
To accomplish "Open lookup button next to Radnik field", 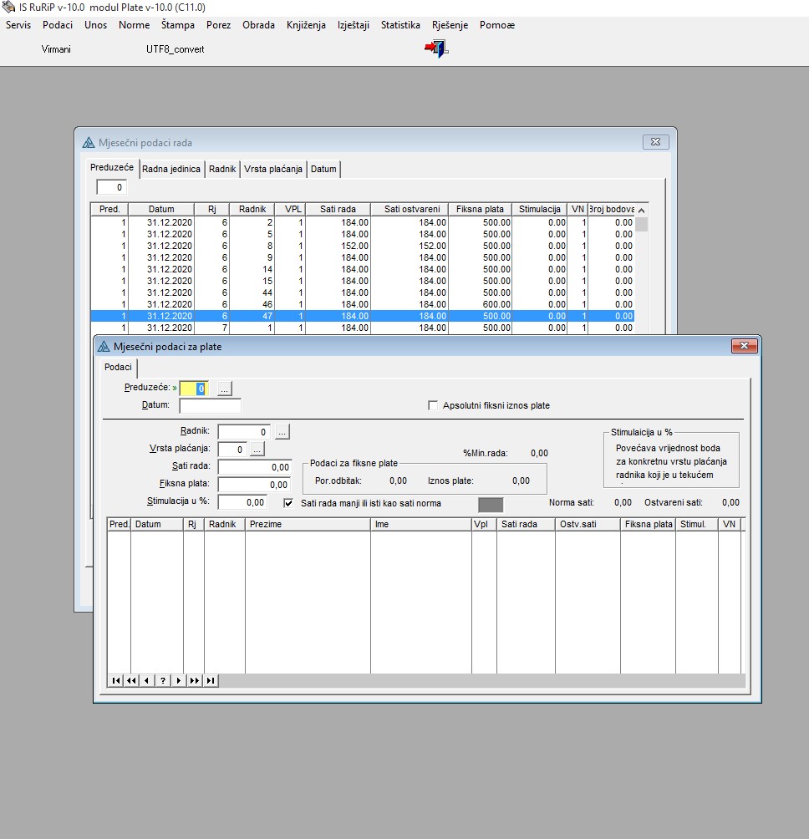I will click(x=282, y=432).
